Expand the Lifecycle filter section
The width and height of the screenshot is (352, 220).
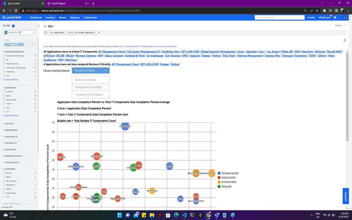tap(9, 124)
